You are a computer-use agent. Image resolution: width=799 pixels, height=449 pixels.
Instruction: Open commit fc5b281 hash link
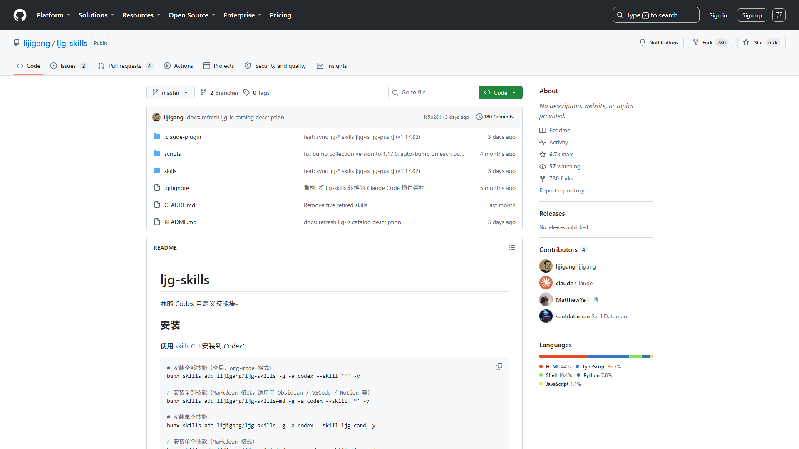coord(432,117)
